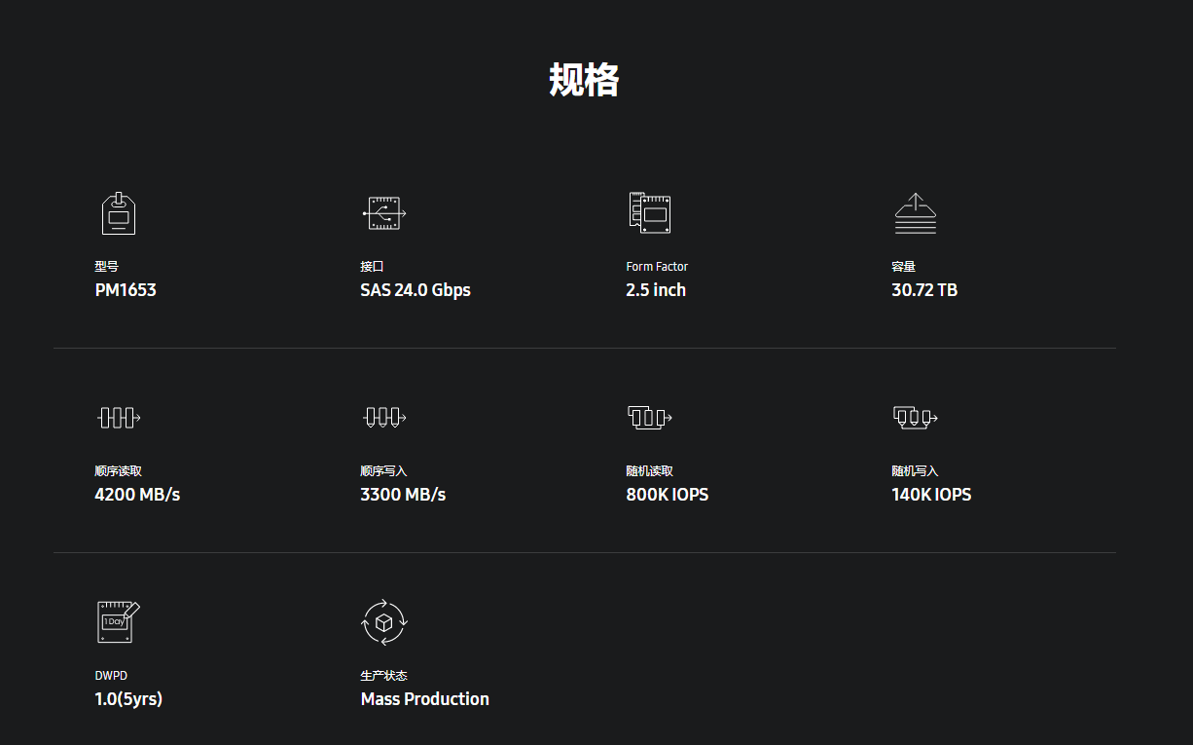Click the Form Factor label
This screenshot has height=745, width=1193.
tap(657, 266)
